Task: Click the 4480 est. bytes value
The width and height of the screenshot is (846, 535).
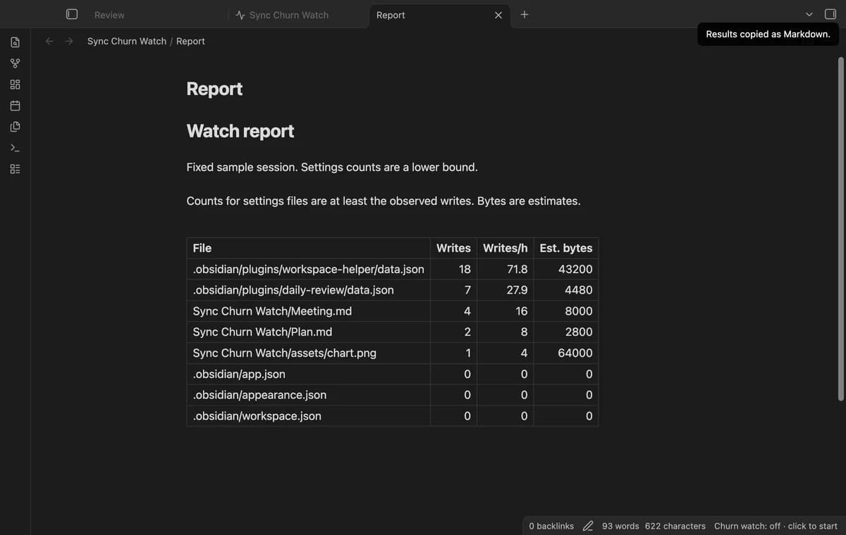Action: point(578,290)
